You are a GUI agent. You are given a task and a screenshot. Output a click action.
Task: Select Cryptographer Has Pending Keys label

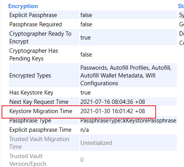[x=34, y=55]
